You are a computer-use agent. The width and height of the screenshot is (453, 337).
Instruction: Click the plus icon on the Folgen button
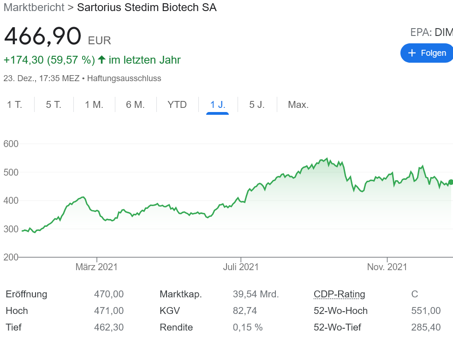click(412, 53)
